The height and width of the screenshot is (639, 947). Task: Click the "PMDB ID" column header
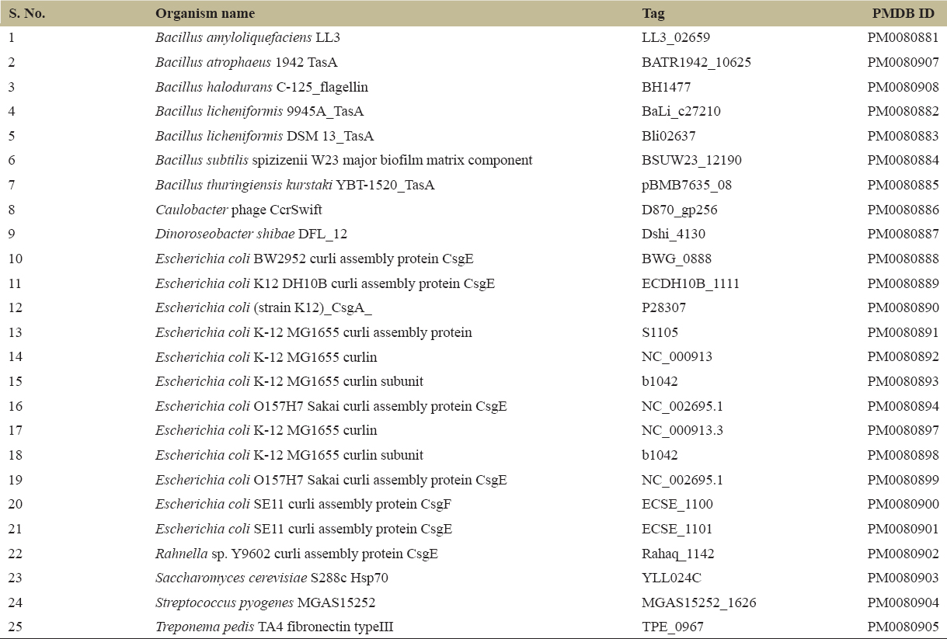905,13
